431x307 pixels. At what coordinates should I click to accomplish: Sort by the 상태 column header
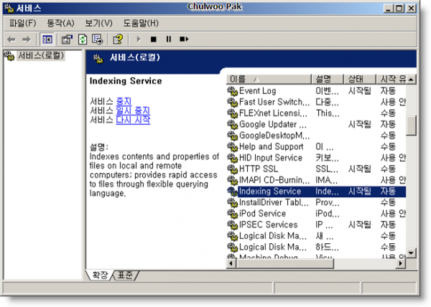(x=360, y=80)
